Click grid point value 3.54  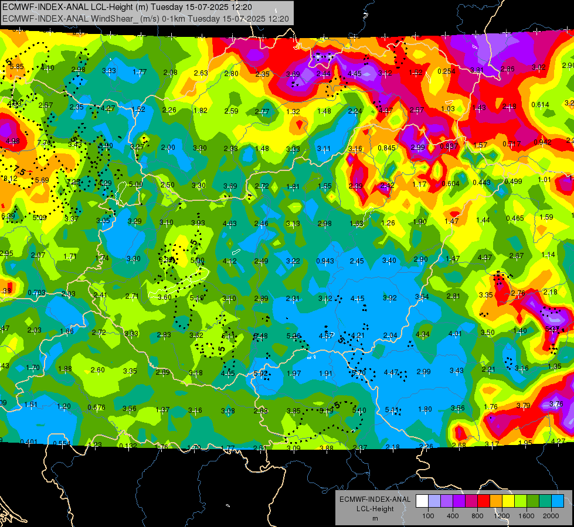point(422,297)
